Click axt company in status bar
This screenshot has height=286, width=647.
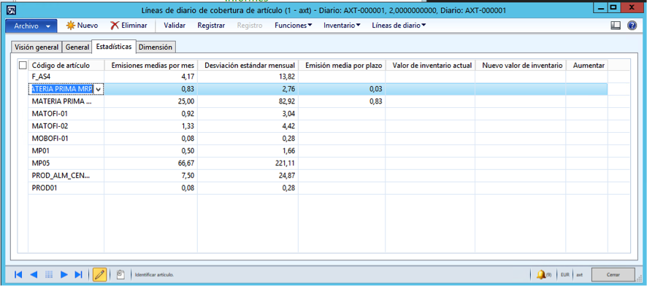pyautogui.click(x=579, y=274)
